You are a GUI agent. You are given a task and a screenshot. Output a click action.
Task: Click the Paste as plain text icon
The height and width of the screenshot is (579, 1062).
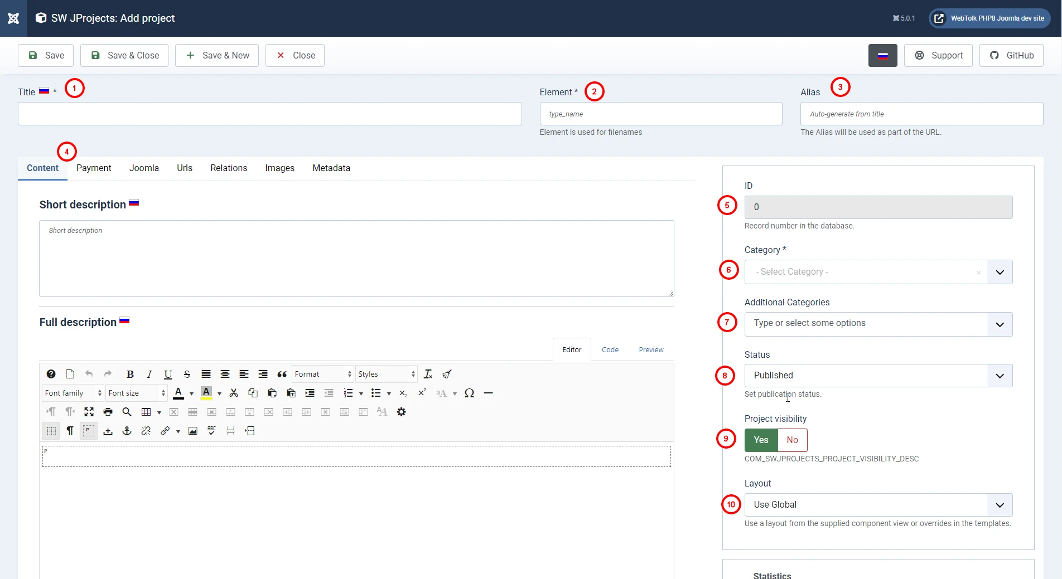tap(291, 393)
